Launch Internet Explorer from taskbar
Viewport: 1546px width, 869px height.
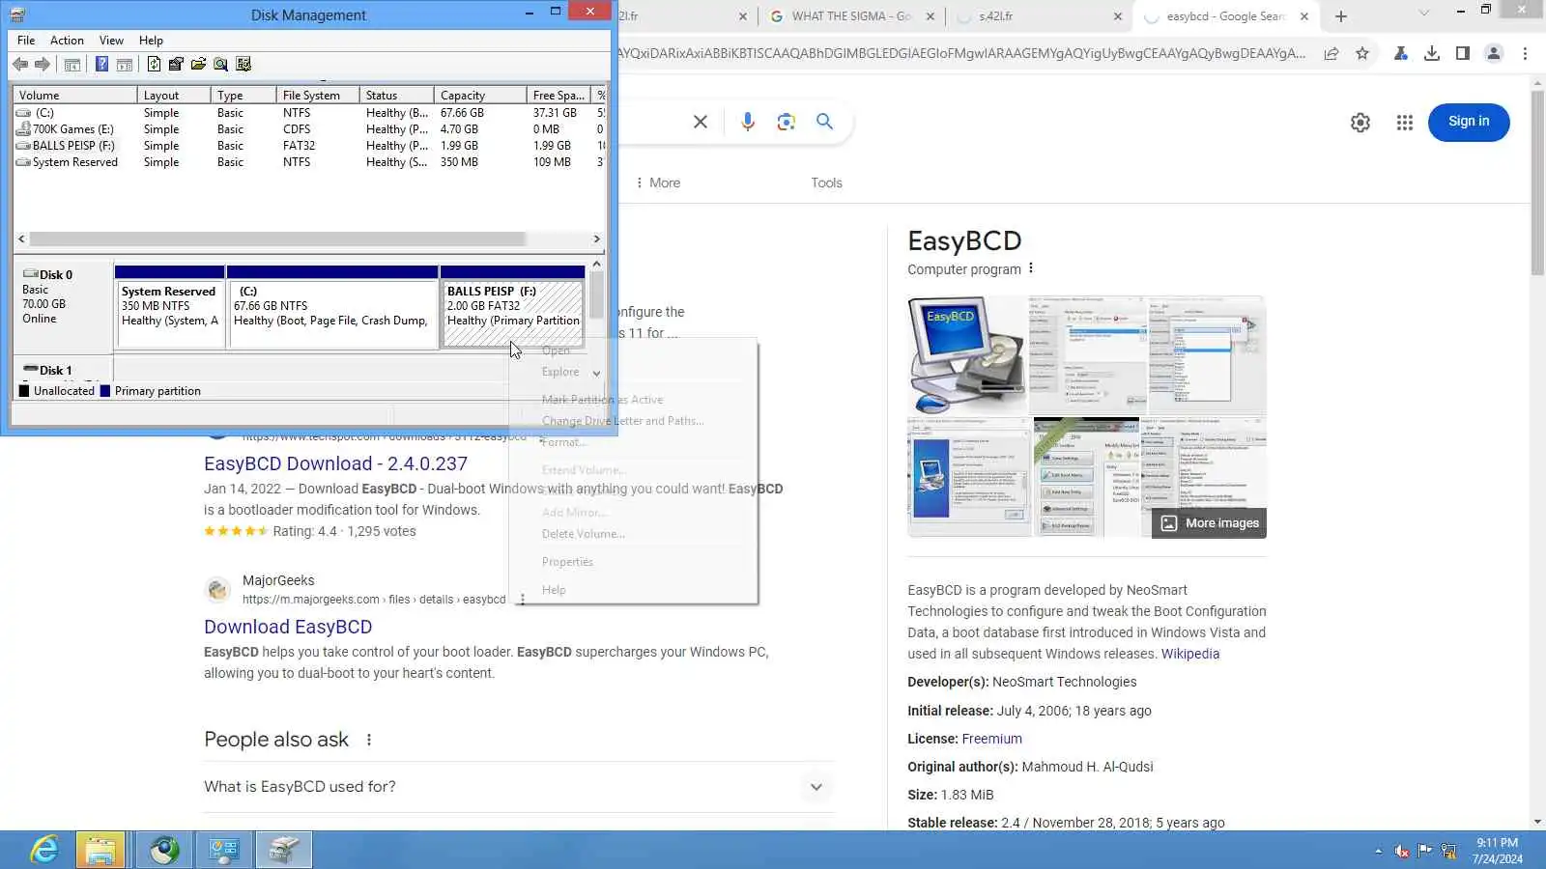click(44, 851)
